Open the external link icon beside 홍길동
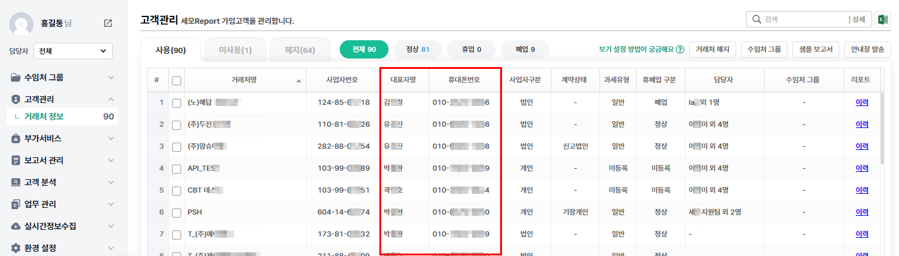The height and width of the screenshot is (256, 899). [x=108, y=23]
